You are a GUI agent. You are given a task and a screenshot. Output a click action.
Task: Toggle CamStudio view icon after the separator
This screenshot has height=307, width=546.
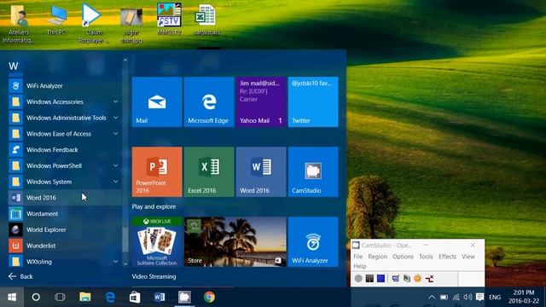coord(395,279)
